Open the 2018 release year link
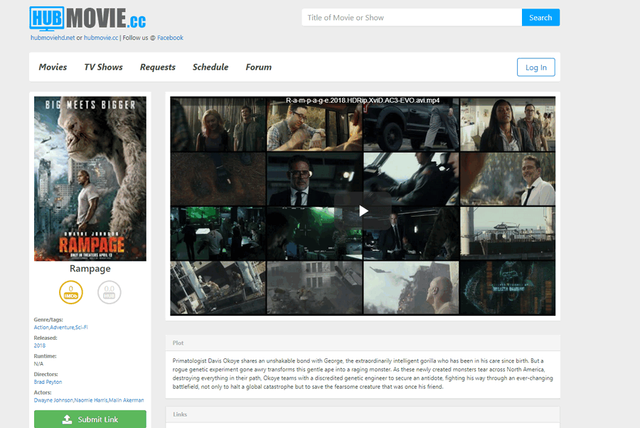Viewport: 640px width, 428px height. [40, 346]
